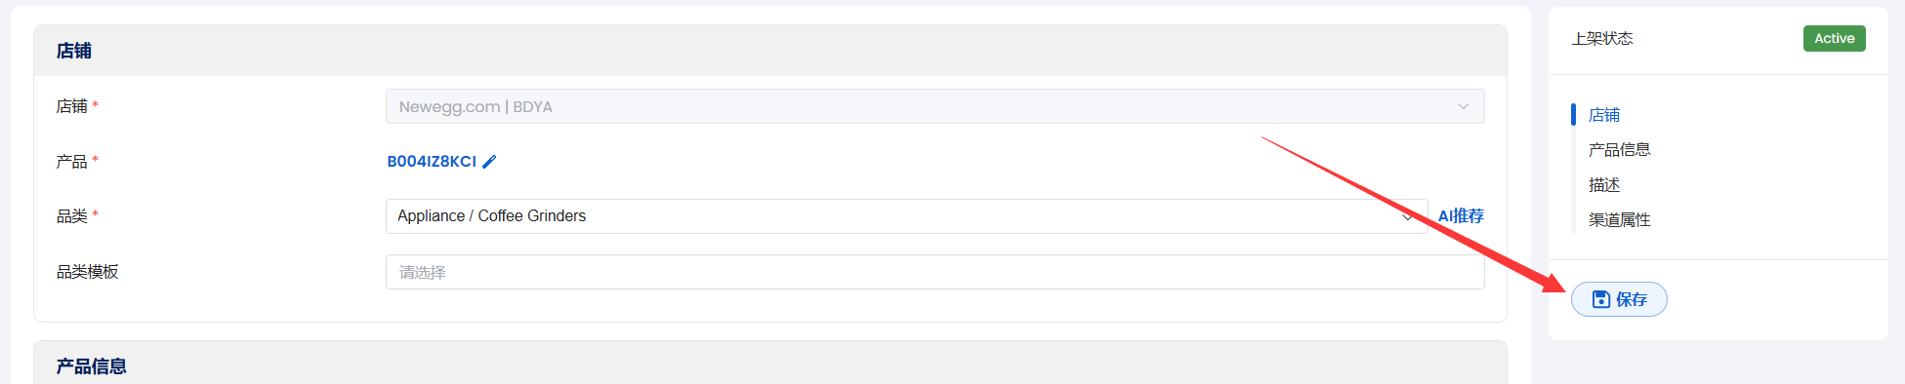Select 渠道属性 in the side navigation
Screen dimensions: 1905x384
(1619, 220)
